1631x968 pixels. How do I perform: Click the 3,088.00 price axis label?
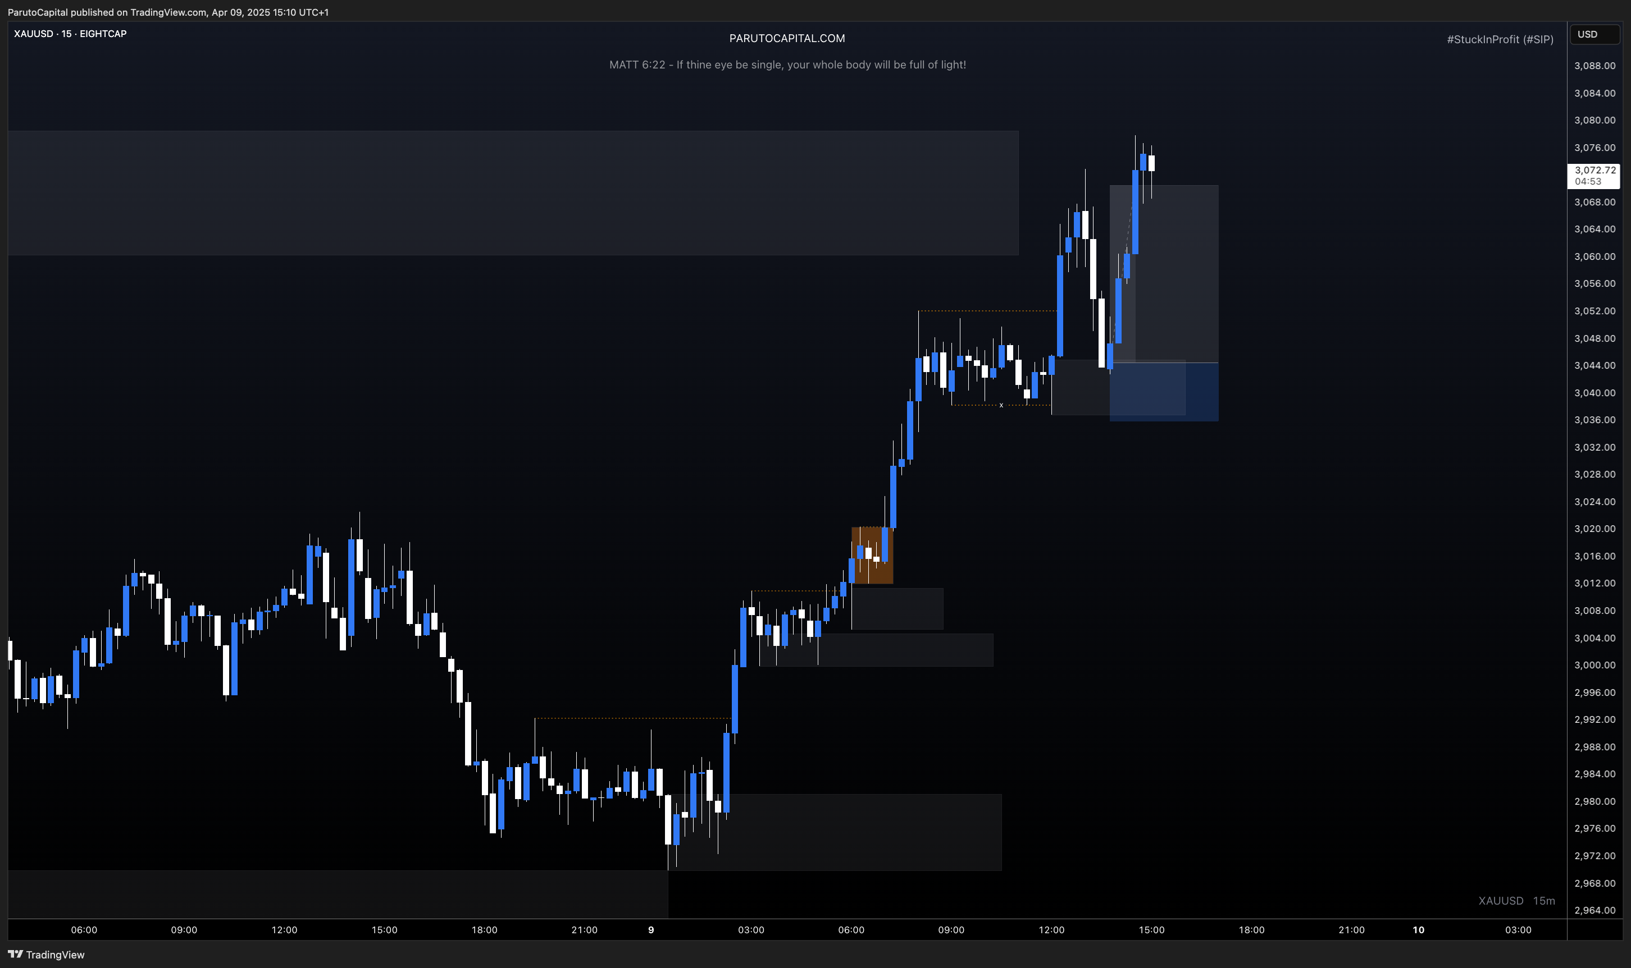coord(1594,66)
